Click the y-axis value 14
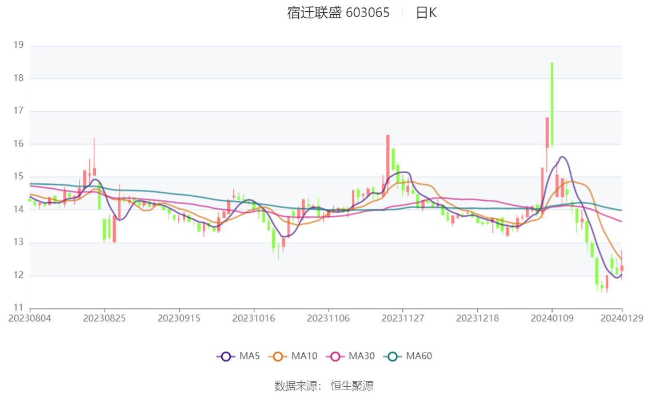The height and width of the screenshot is (393, 648). click(x=18, y=209)
